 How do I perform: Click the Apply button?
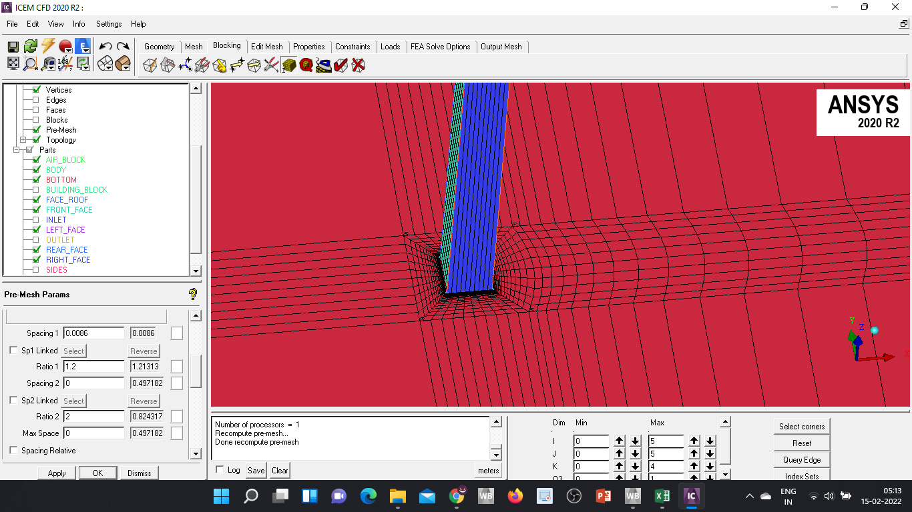click(57, 473)
